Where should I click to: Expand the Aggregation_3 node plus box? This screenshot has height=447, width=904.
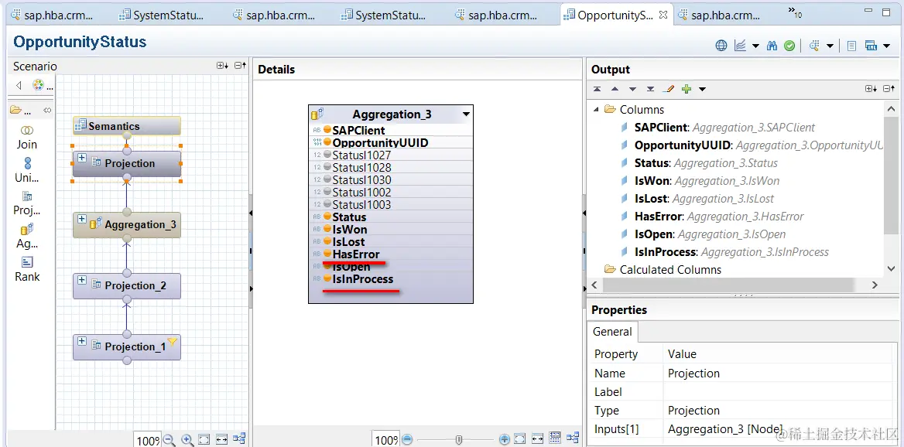82,219
